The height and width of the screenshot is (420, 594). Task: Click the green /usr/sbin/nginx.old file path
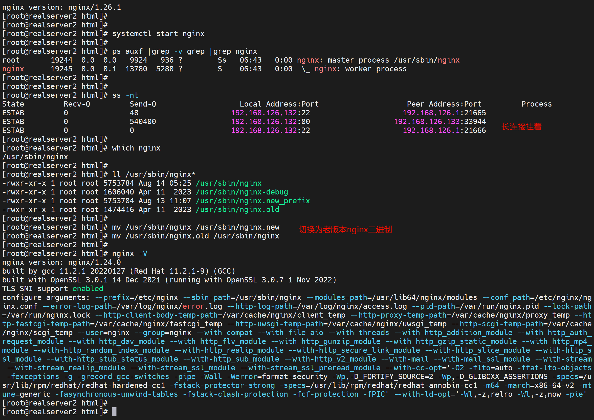(x=237, y=209)
